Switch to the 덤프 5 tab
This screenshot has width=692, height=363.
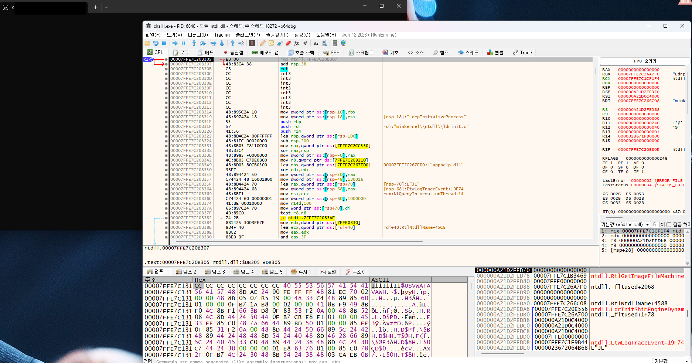coord(272,272)
